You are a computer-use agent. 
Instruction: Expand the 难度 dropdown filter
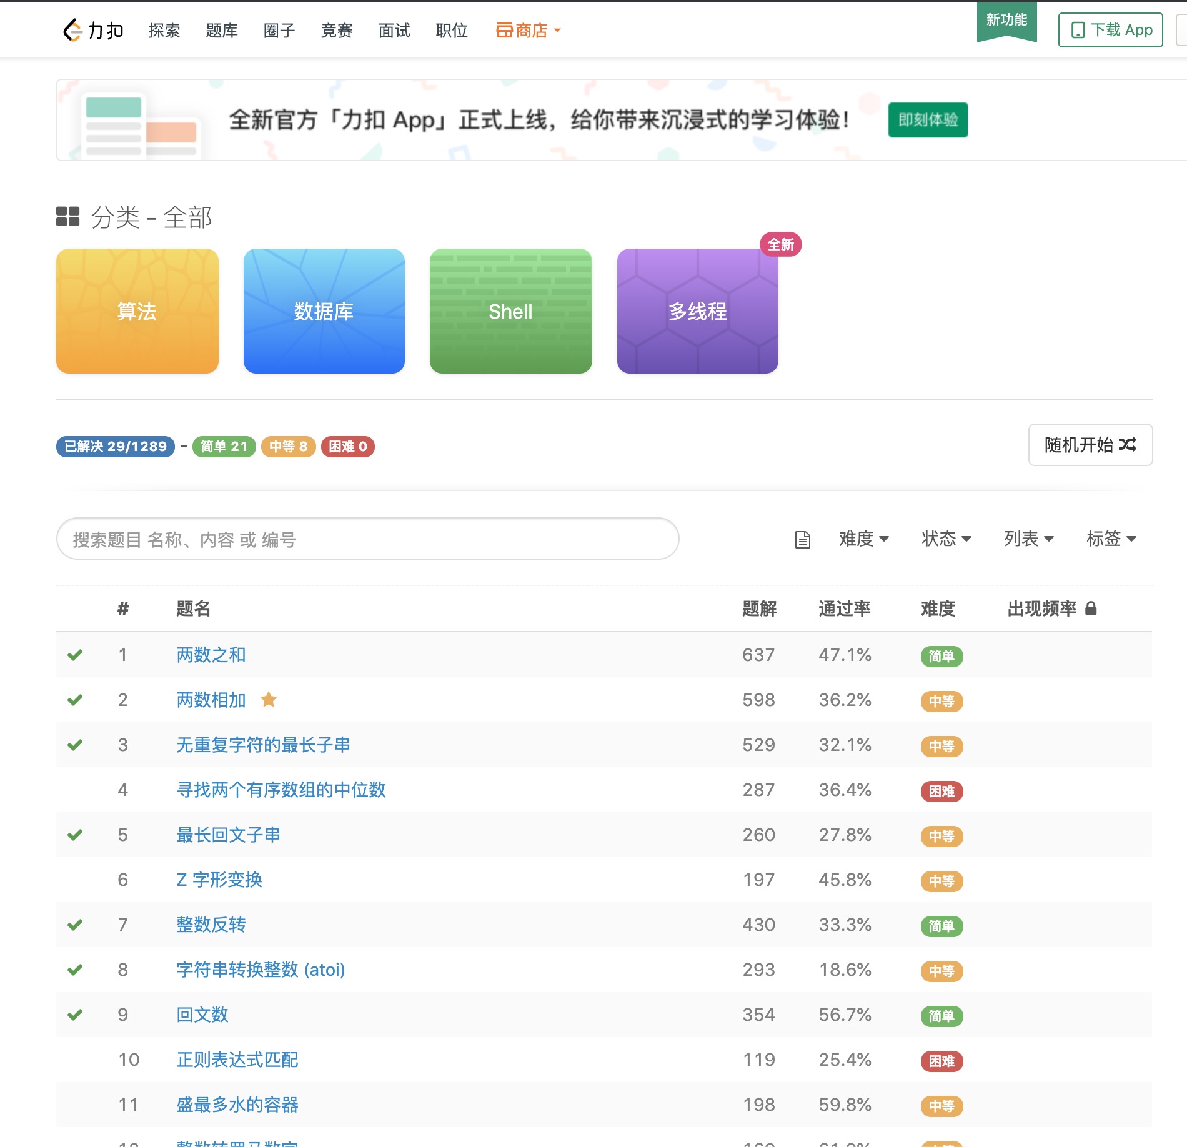point(864,539)
